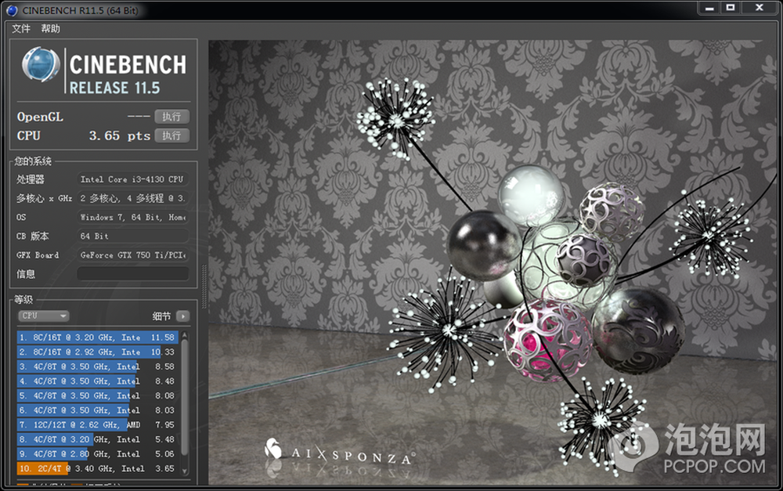Image resolution: width=783 pixels, height=491 pixels.
Task: Select ranking row 6 scoring 8.03
Action: pos(97,410)
